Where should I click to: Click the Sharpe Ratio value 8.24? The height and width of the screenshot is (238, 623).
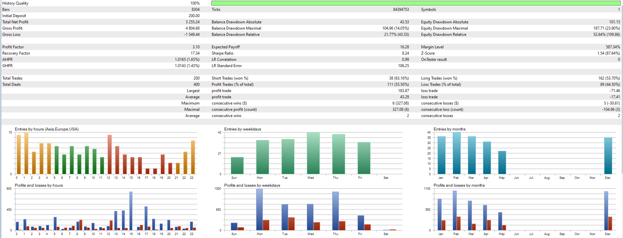[x=405, y=53]
